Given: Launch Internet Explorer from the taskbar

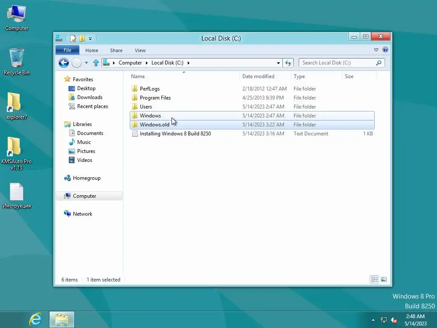Looking at the screenshot, I should [x=35, y=319].
